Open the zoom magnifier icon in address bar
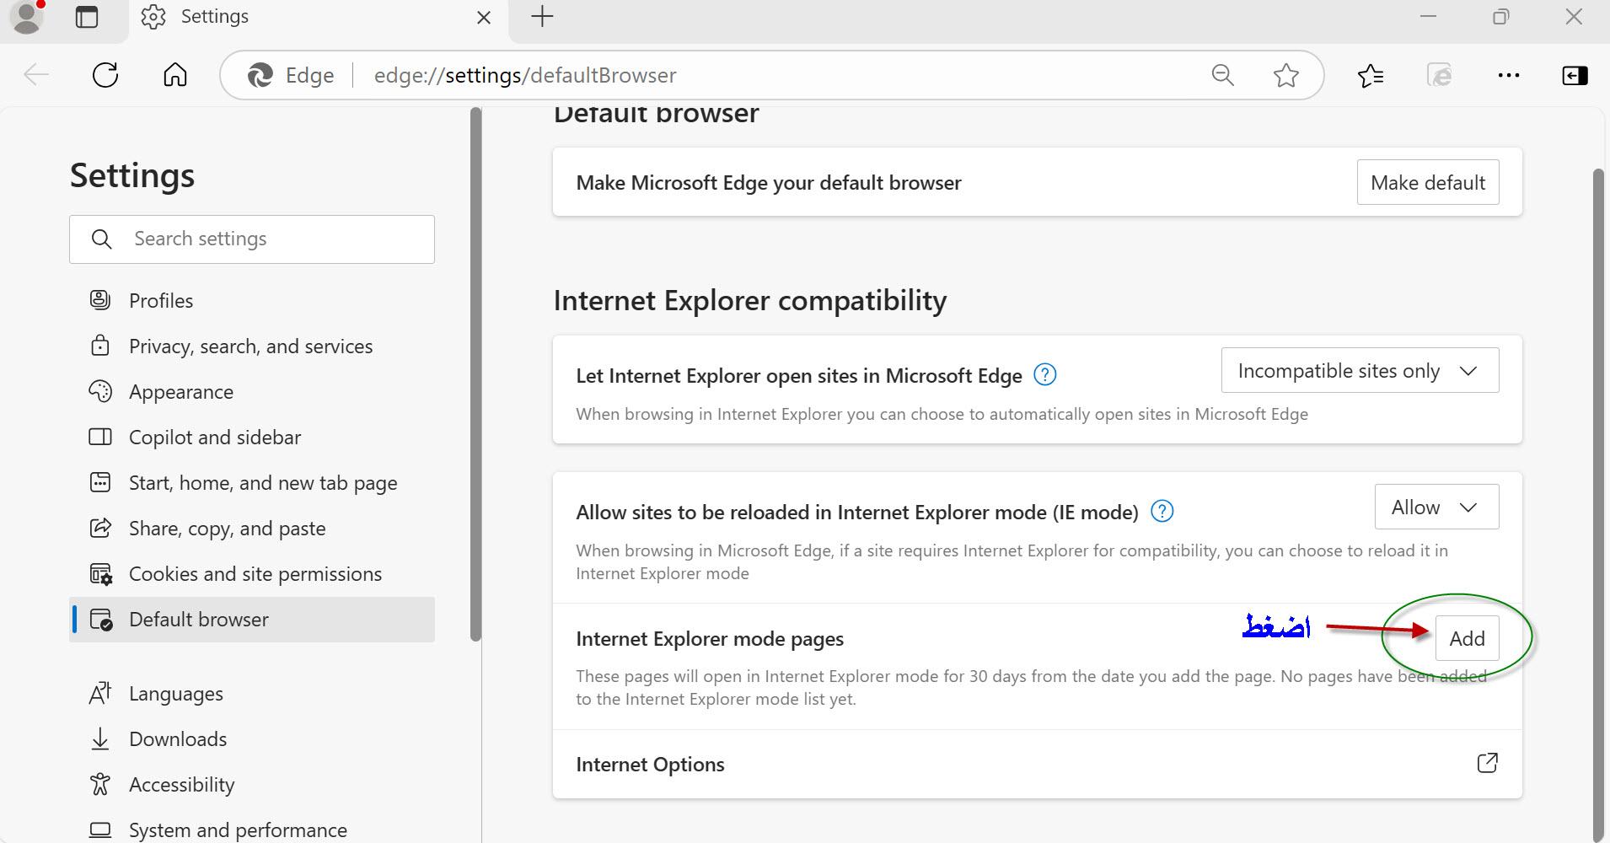Image resolution: width=1610 pixels, height=843 pixels. tap(1222, 75)
